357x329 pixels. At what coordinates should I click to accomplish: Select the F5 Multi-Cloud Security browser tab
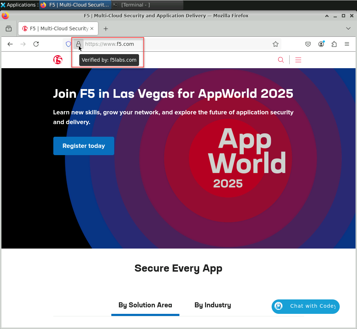(58, 28)
